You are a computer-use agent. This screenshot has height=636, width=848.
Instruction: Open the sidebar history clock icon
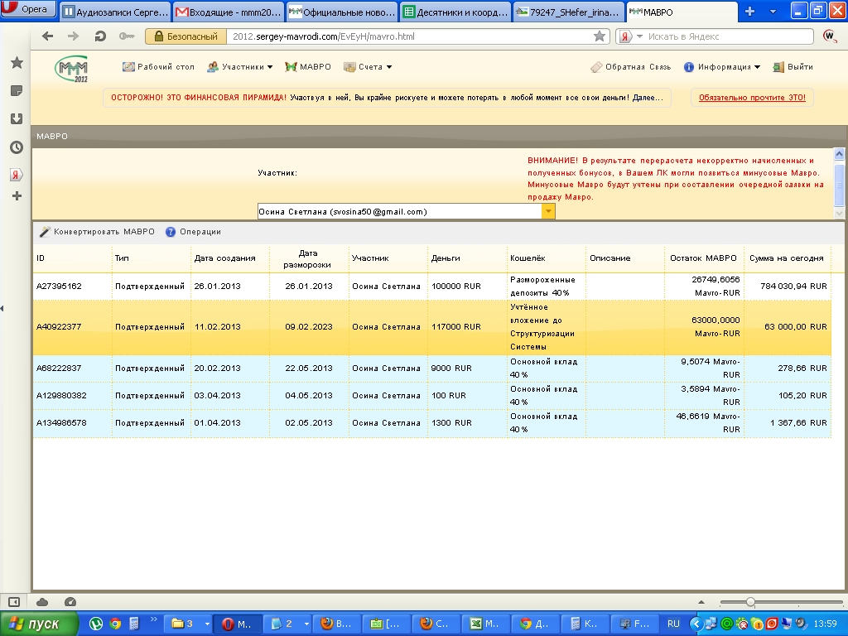pyautogui.click(x=17, y=147)
